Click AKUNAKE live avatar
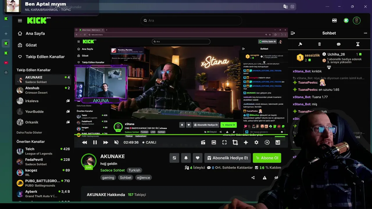The image size is (372, 209). (x=89, y=161)
